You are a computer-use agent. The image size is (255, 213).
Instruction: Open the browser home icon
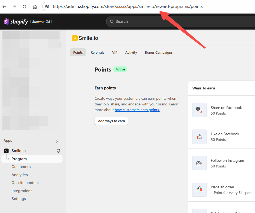point(35,7)
